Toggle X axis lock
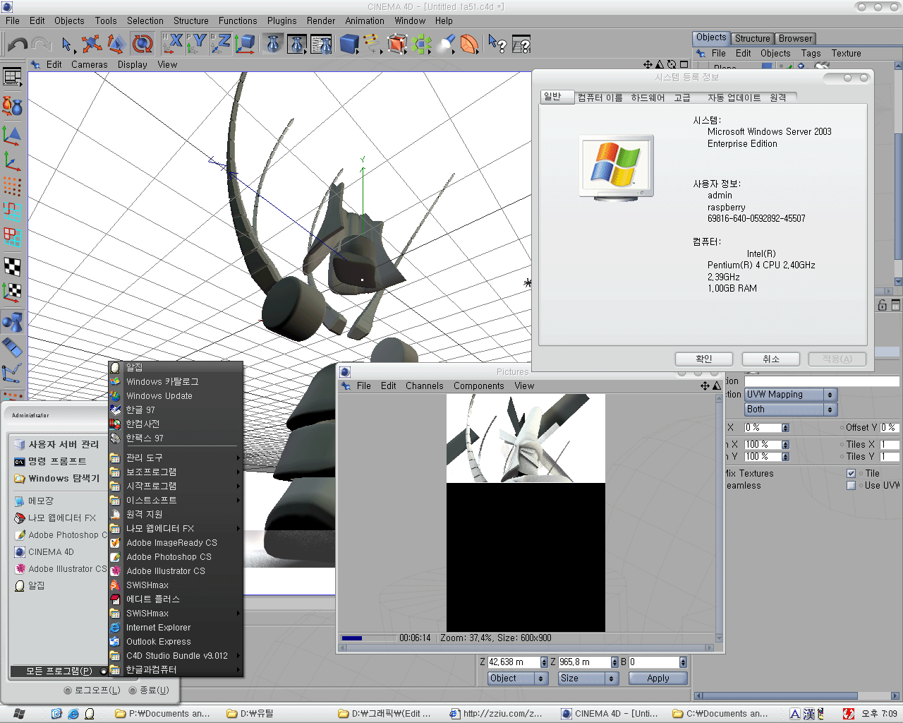Screen dimensions: 903x723 tap(173, 44)
